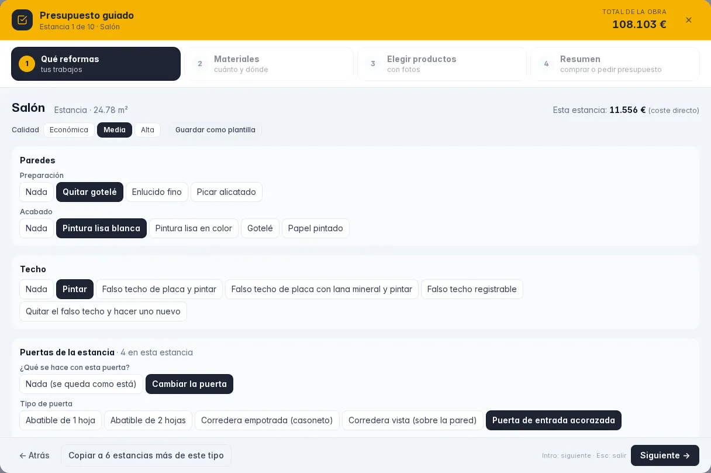The height and width of the screenshot is (473, 711).
Task: Choose Corredera empotrada (casoneto) door type
Action: 267,420
